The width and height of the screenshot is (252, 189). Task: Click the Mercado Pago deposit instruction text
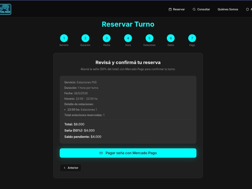coord(128,69)
